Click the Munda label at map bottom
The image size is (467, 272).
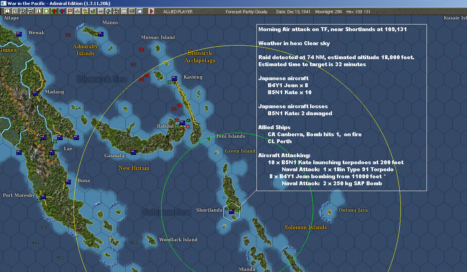pyautogui.click(x=247, y=269)
